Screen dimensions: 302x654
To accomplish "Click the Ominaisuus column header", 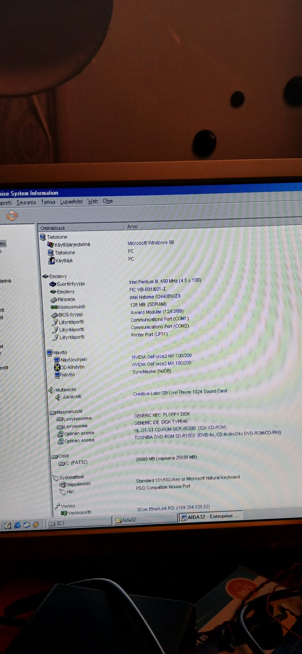I will pyautogui.click(x=81, y=227).
